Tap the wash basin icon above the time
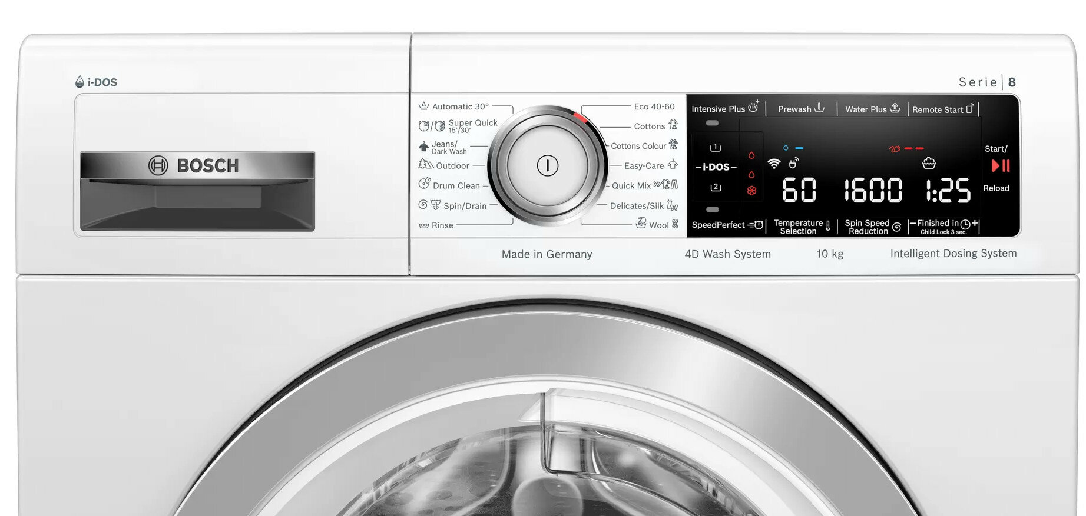This screenshot has height=516, width=1086. pos(929,163)
